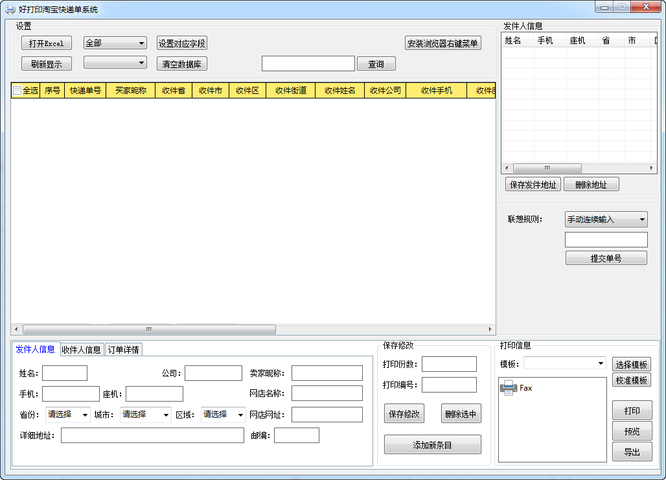Screen dimensions: 666x480
Task: Click 安装浏览器右键菜单 button
Action: [x=443, y=43]
